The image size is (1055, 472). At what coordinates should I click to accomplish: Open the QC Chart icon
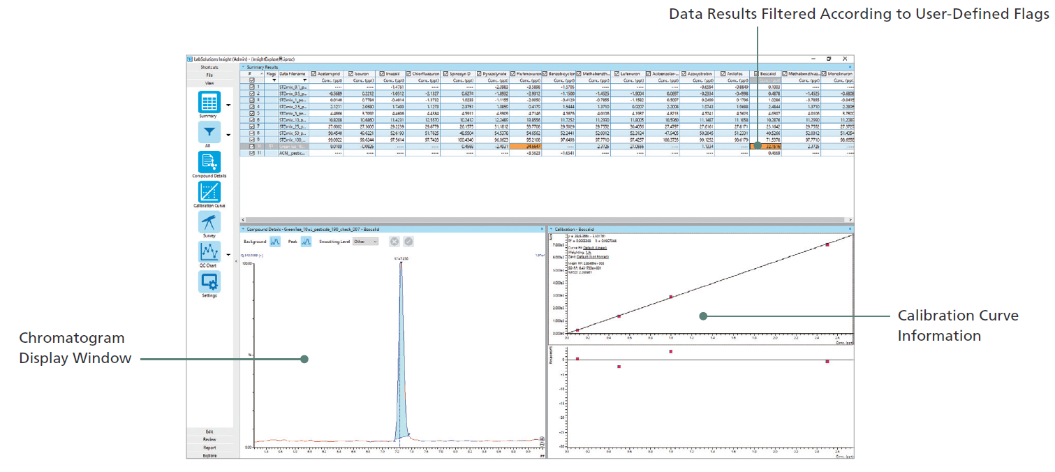tap(209, 252)
